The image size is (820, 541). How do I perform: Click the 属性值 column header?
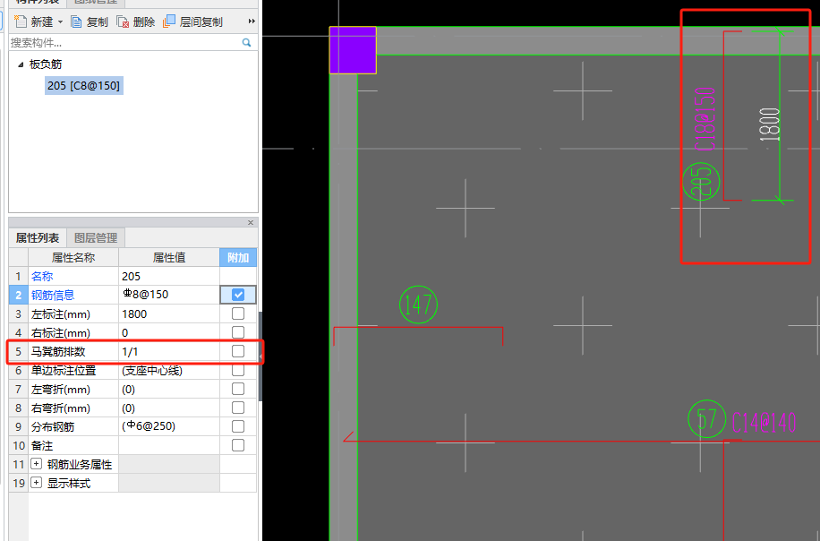coord(169,257)
